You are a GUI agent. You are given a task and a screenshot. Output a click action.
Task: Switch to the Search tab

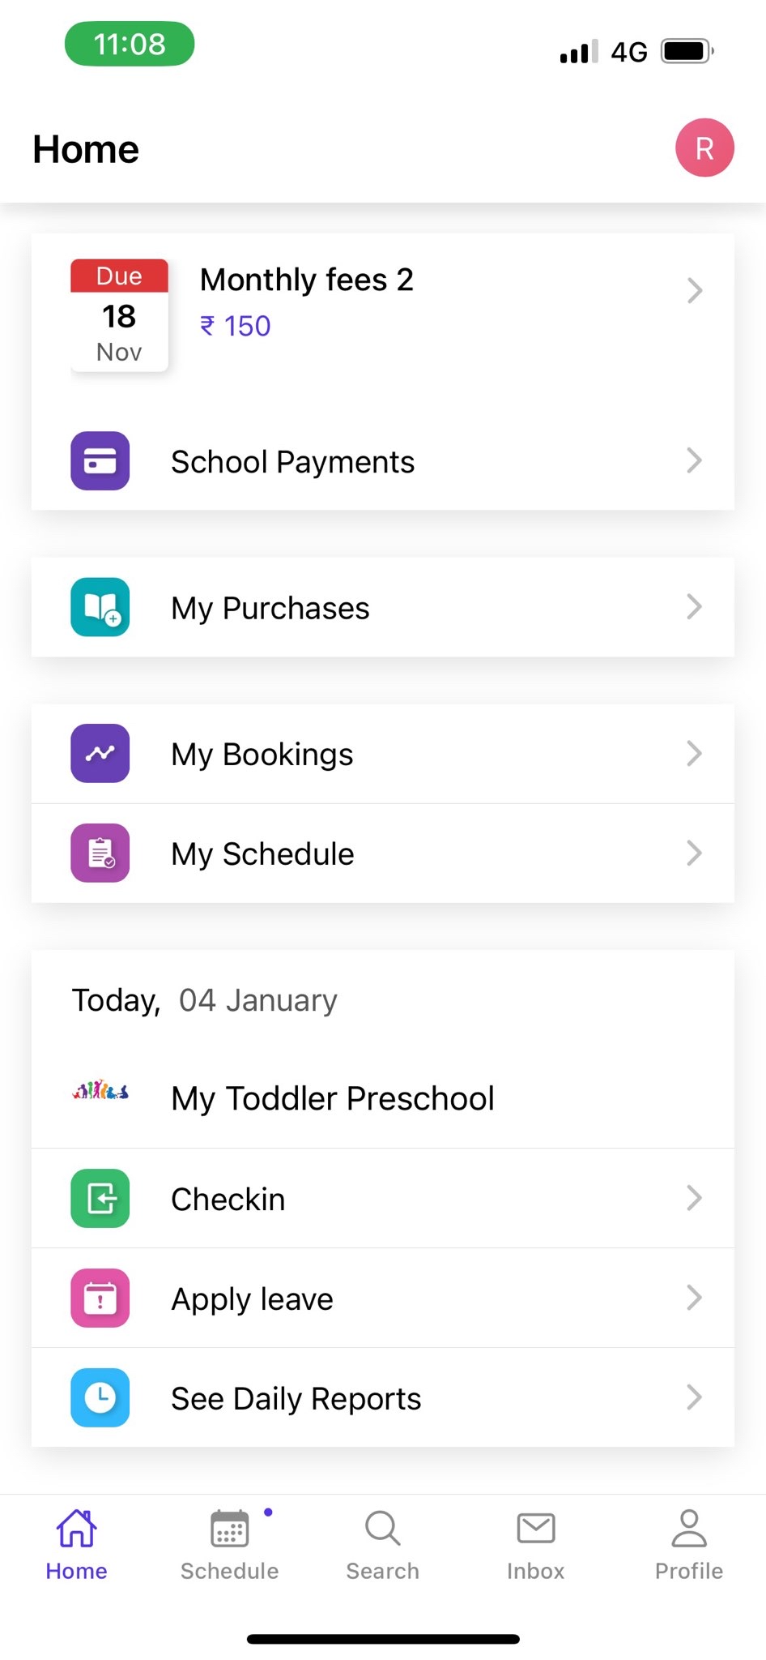[x=383, y=1545]
